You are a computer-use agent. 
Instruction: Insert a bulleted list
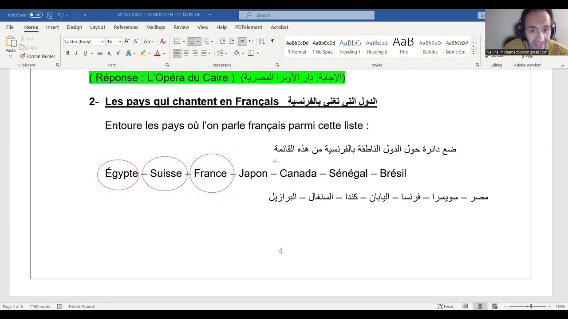(x=177, y=41)
